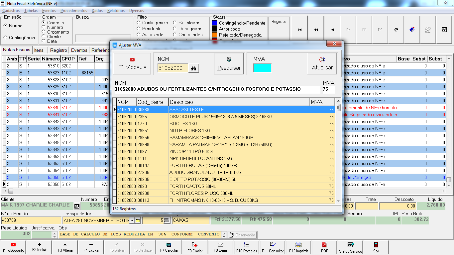Click Atualisar button in the dialog
Image resolution: width=454 pixels, height=255 pixels.
click(x=322, y=64)
